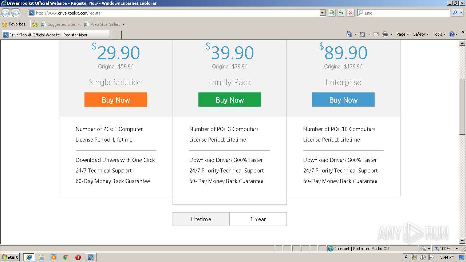This screenshot has width=466, height=262.
Task: Click the security privacy status icon
Action: coord(423,249)
